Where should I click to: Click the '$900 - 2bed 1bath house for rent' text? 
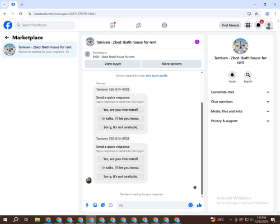pos(114,57)
